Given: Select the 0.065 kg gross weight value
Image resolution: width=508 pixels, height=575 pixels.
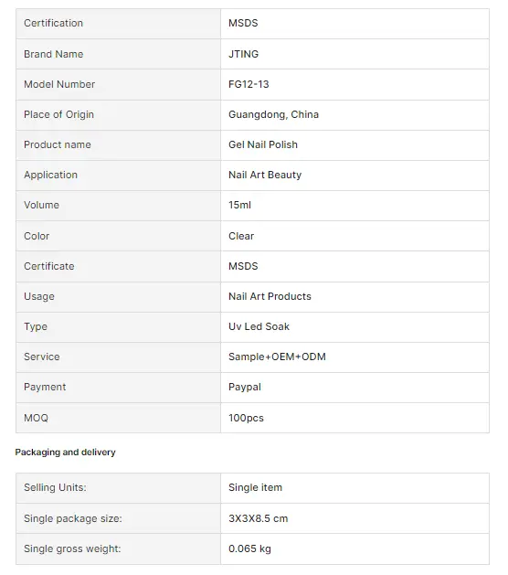Looking at the screenshot, I should [x=249, y=549].
